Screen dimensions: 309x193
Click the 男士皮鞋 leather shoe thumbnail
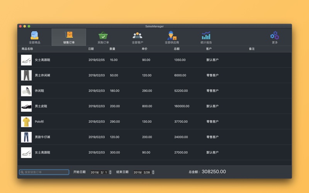point(26,106)
